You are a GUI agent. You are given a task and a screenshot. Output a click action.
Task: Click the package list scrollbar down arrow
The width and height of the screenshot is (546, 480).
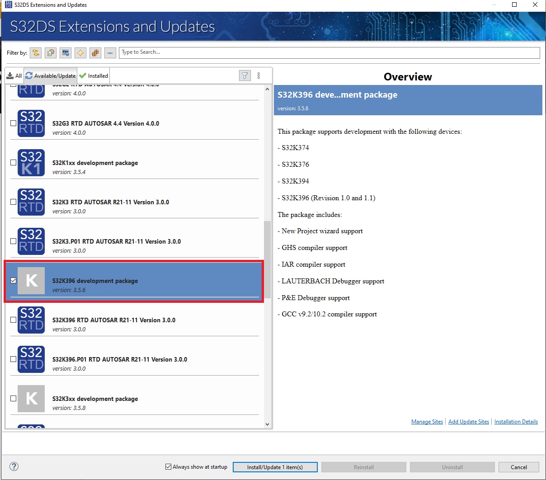click(x=267, y=424)
